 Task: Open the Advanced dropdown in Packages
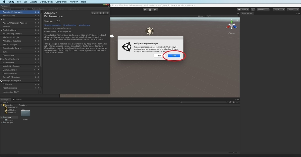tap(26, 9)
